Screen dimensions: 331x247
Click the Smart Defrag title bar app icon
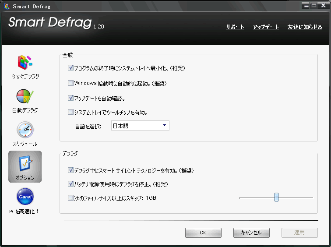[7, 6]
